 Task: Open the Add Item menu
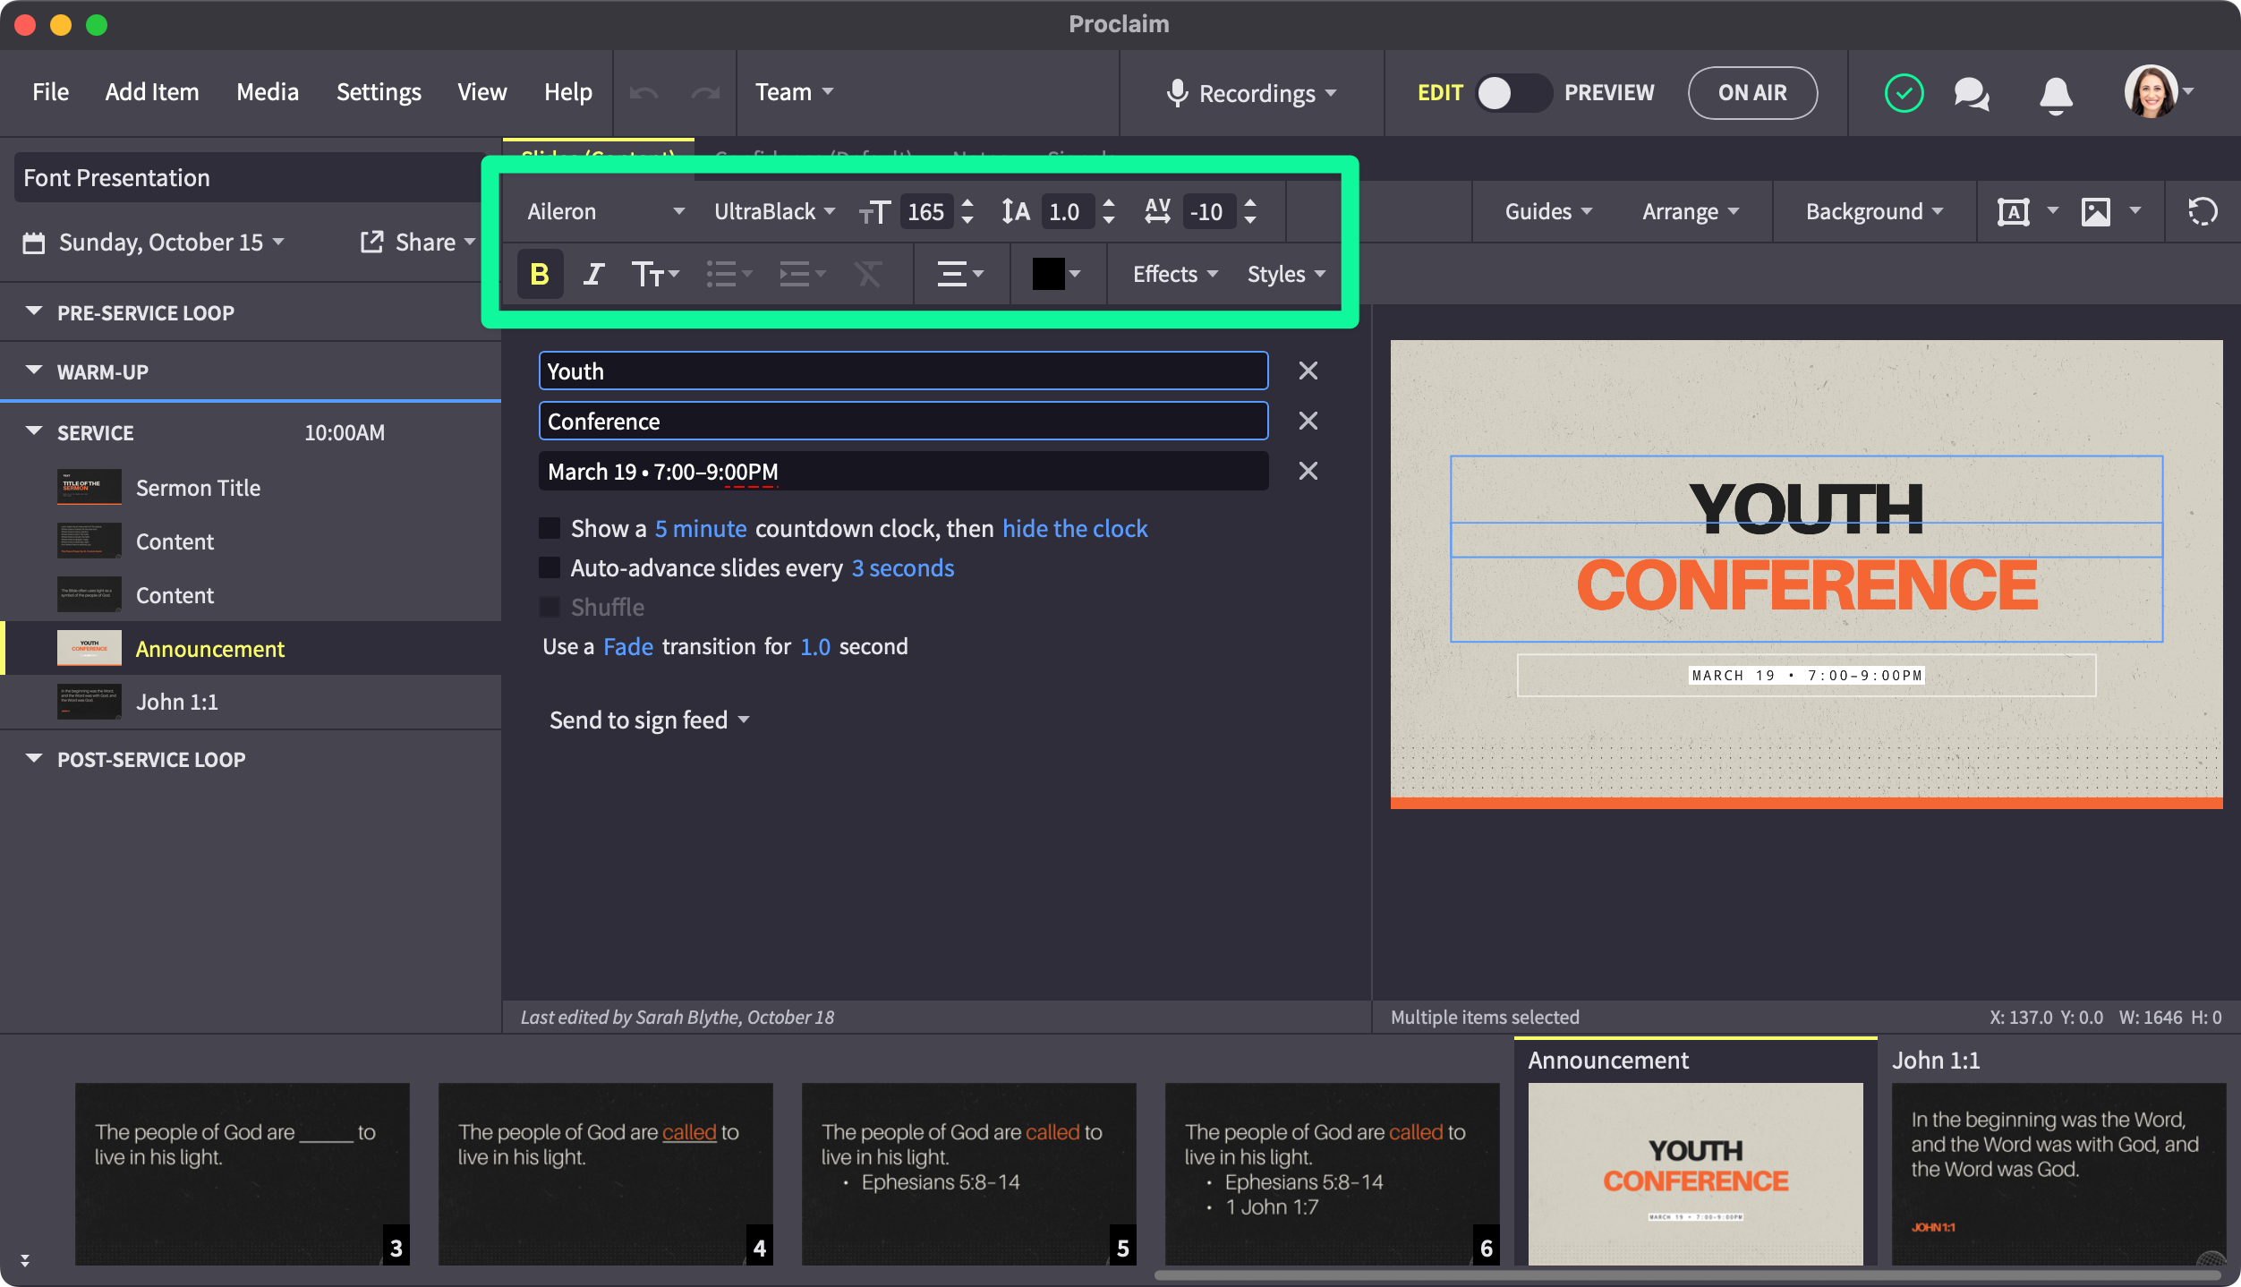point(152,92)
